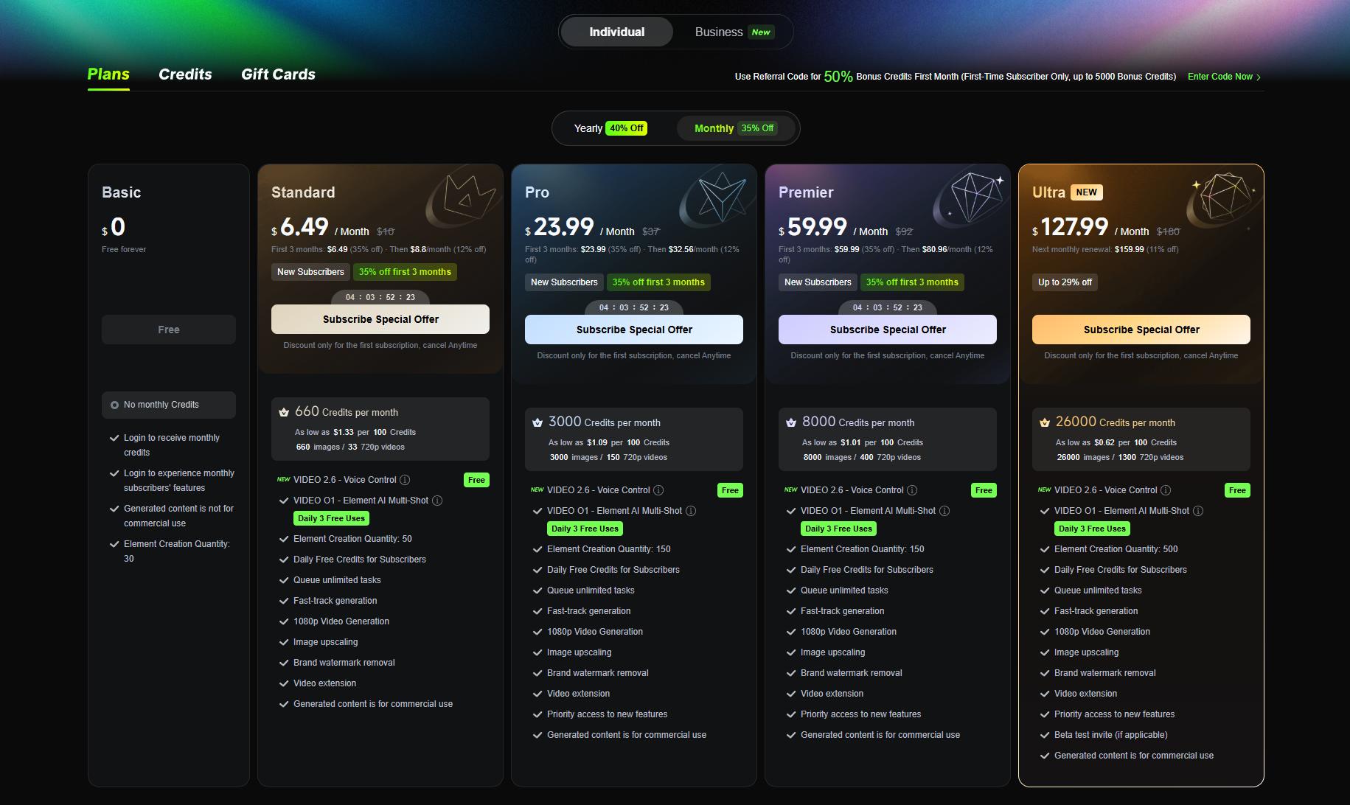Open info icon beside Standard VIDEO 2.6 Voice Control
Image resolution: width=1350 pixels, height=805 pixels.
pos(405,480)
